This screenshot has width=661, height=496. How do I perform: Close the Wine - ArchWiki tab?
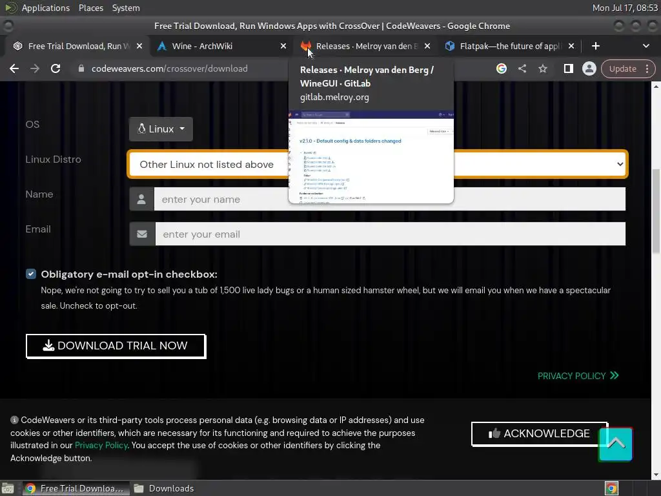coord(283,46)
